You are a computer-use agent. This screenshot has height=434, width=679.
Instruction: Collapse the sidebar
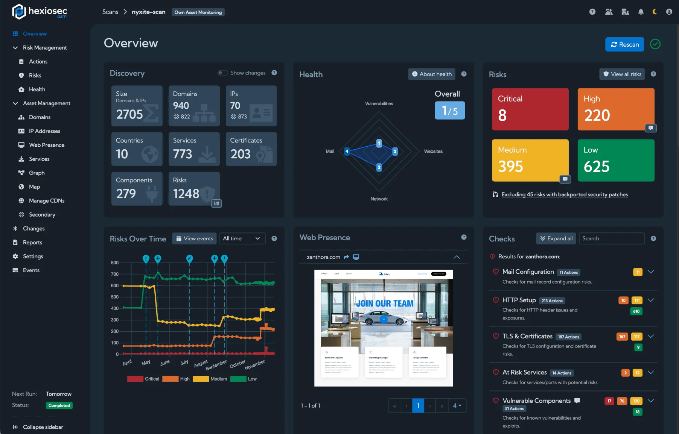(x=38, y=427)
